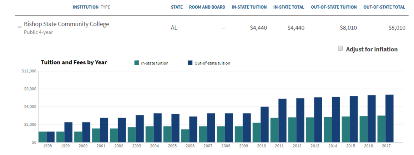The width and height of the screenshot is (414, 155).
Task: Click the In-state tuition legend swatch
Action: tap(136, 63)
